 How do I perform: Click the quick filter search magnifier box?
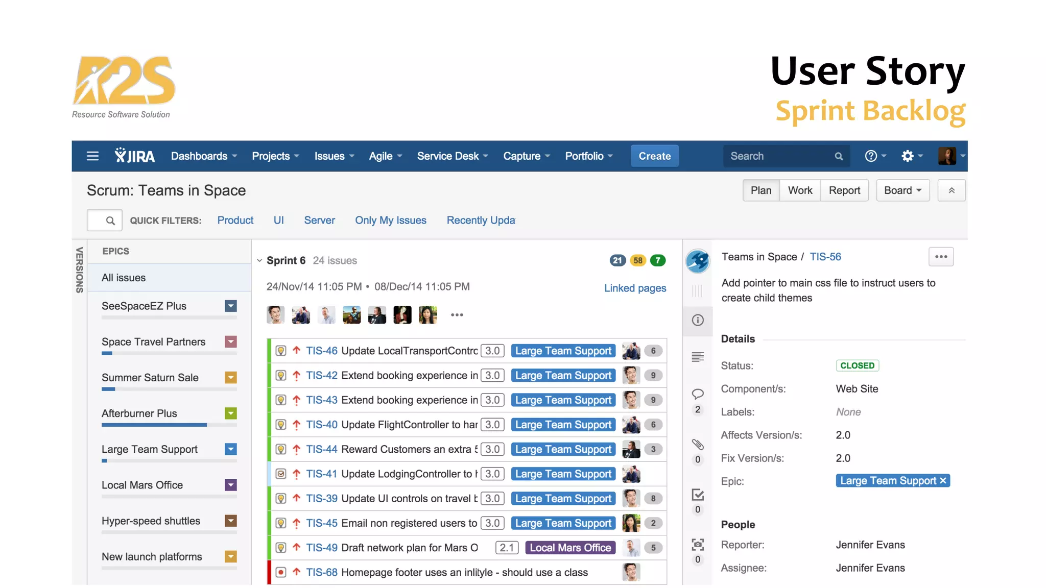[x=105, y=220]
